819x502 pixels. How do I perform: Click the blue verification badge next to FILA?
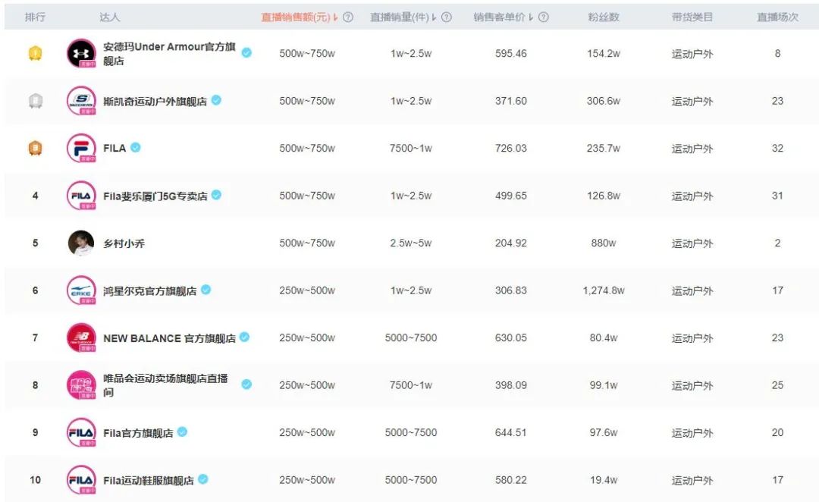click(x=134, y=149)
